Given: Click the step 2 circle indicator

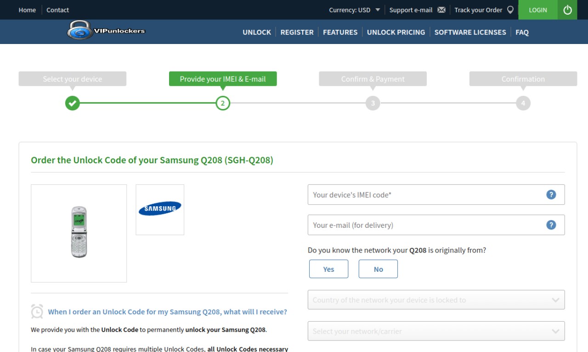Looking at the screenshot, I should 223,103.
